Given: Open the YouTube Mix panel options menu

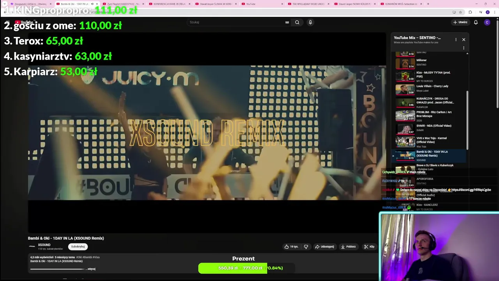Looking at the screenshot, I should [x=456, y=39].
